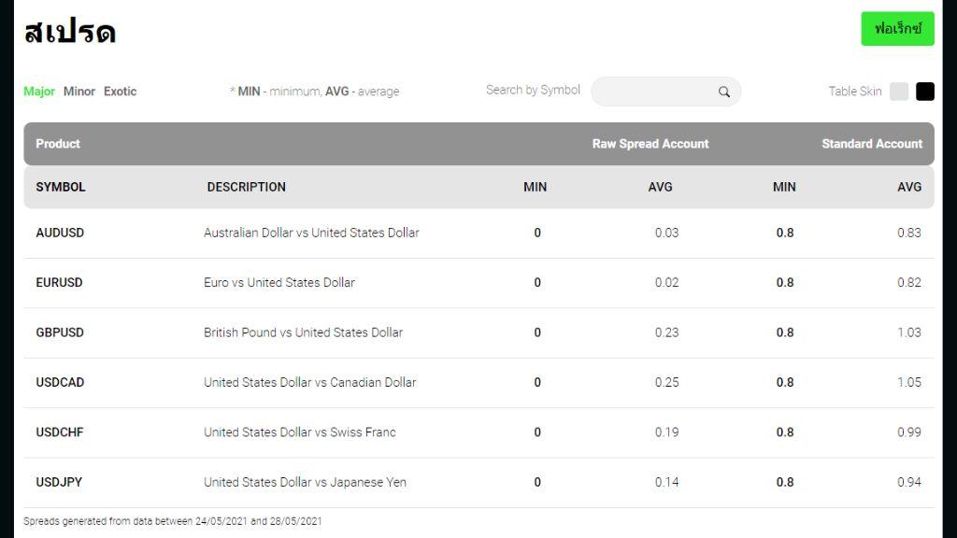Image resolution: width=957 pixels, height=538 pixels.
Task: Select the black table skin
Action: click(x=924, y=92)
